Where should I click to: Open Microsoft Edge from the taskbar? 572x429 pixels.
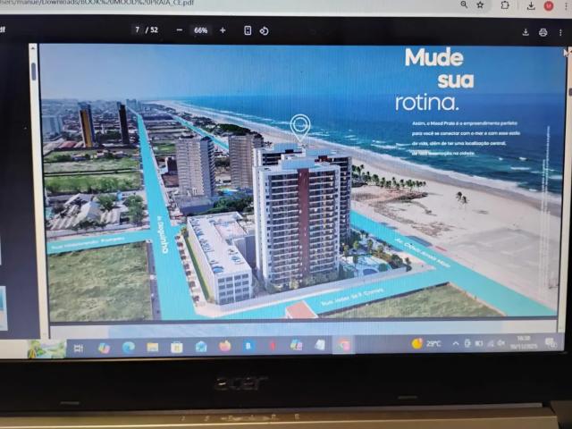(x=129, y=347)
